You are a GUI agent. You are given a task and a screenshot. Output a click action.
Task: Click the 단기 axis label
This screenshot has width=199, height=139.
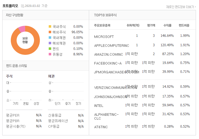[x=58, y=104]
